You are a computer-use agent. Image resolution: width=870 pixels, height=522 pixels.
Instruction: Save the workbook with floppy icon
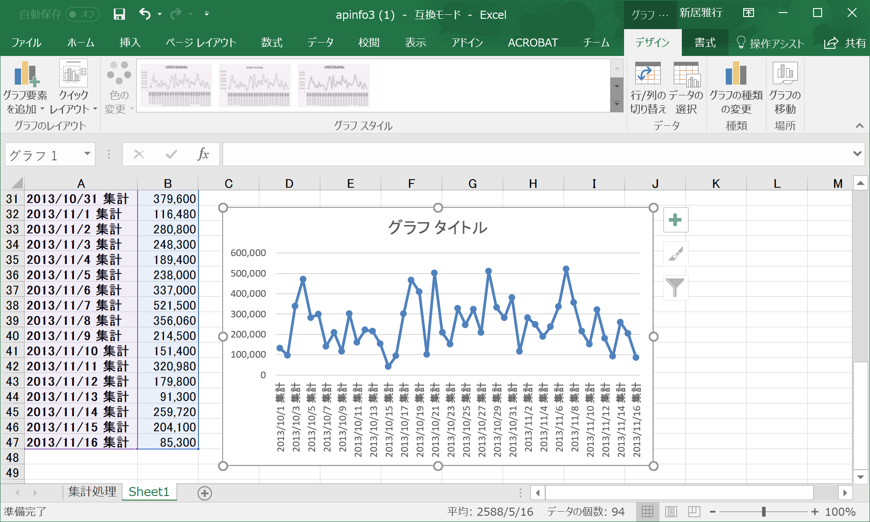(x=119, y=14)
